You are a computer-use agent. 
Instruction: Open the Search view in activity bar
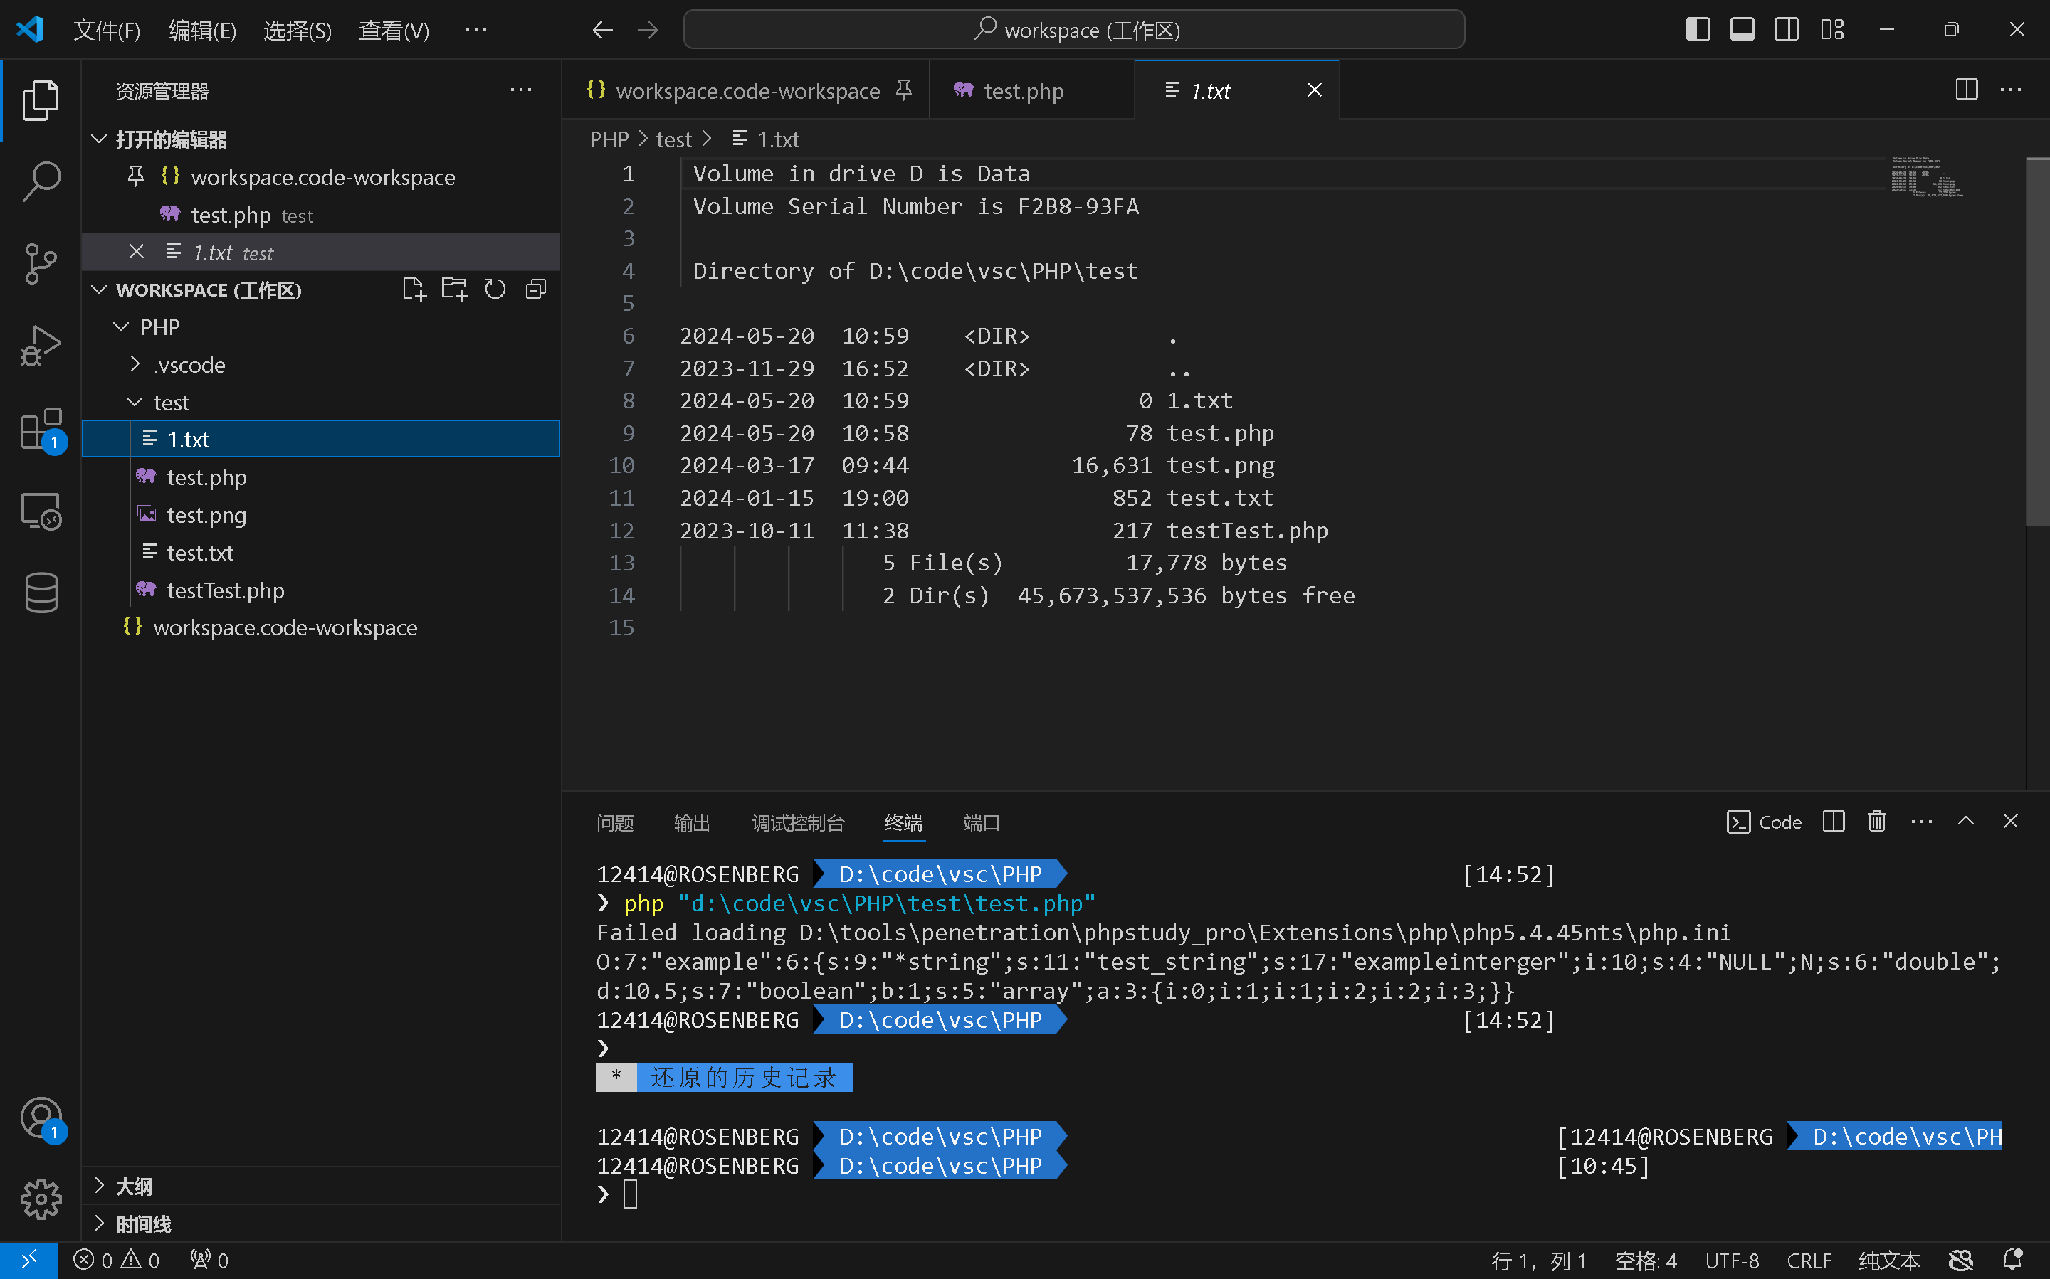[40, 181]
